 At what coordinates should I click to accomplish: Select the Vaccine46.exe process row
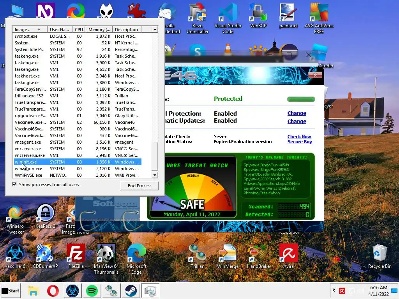(x=77, y=122)
